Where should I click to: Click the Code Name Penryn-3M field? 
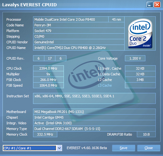(79, 25)
